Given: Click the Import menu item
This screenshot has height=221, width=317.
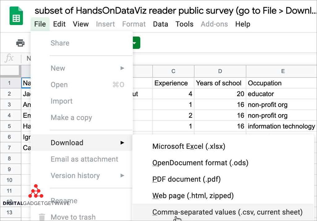Looking at the screenshot, I should [61, 101].
